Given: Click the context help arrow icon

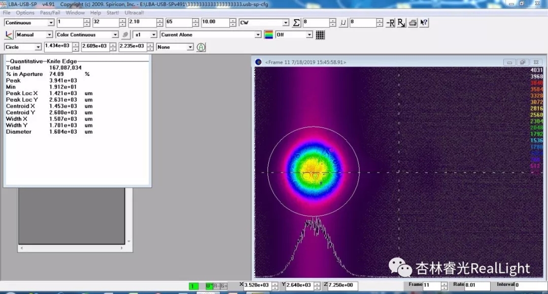Looking at the screenshot, I should pos(424,23).
